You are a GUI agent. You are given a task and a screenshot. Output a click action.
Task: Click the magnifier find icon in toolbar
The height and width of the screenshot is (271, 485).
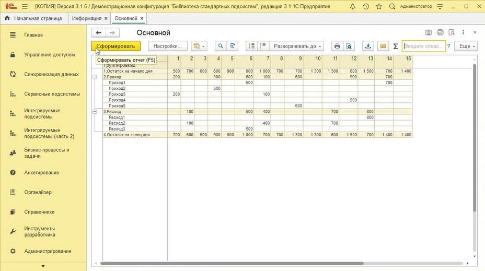click(221, 46)
